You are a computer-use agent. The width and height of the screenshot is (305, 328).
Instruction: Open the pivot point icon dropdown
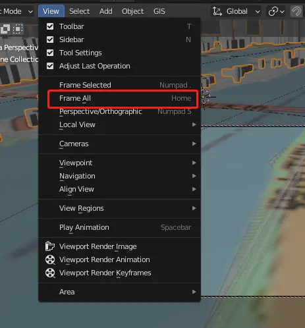[276, 11]
